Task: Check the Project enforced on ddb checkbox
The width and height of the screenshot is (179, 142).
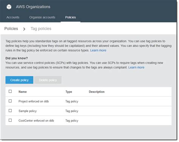Action: (10, 101)
